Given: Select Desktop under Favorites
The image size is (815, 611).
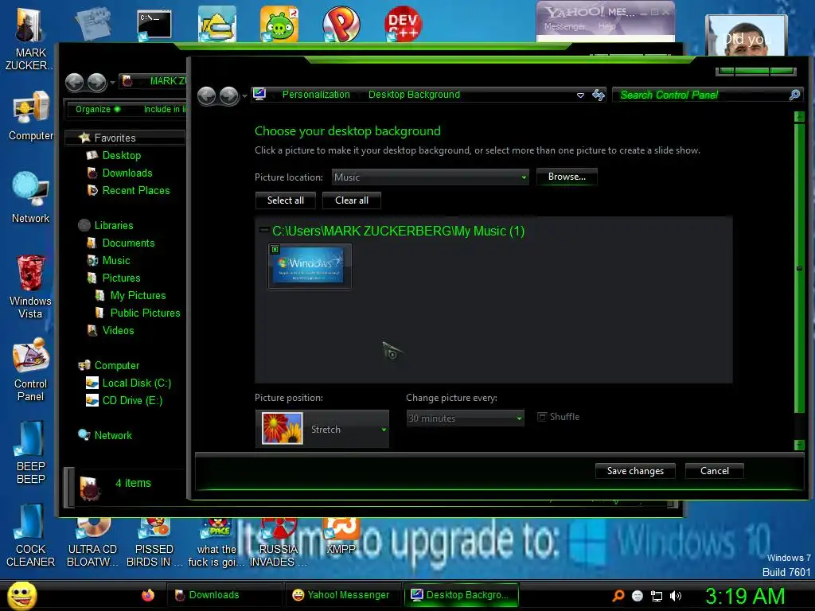Looking at the screenshot, I should [x=121, y=155].
